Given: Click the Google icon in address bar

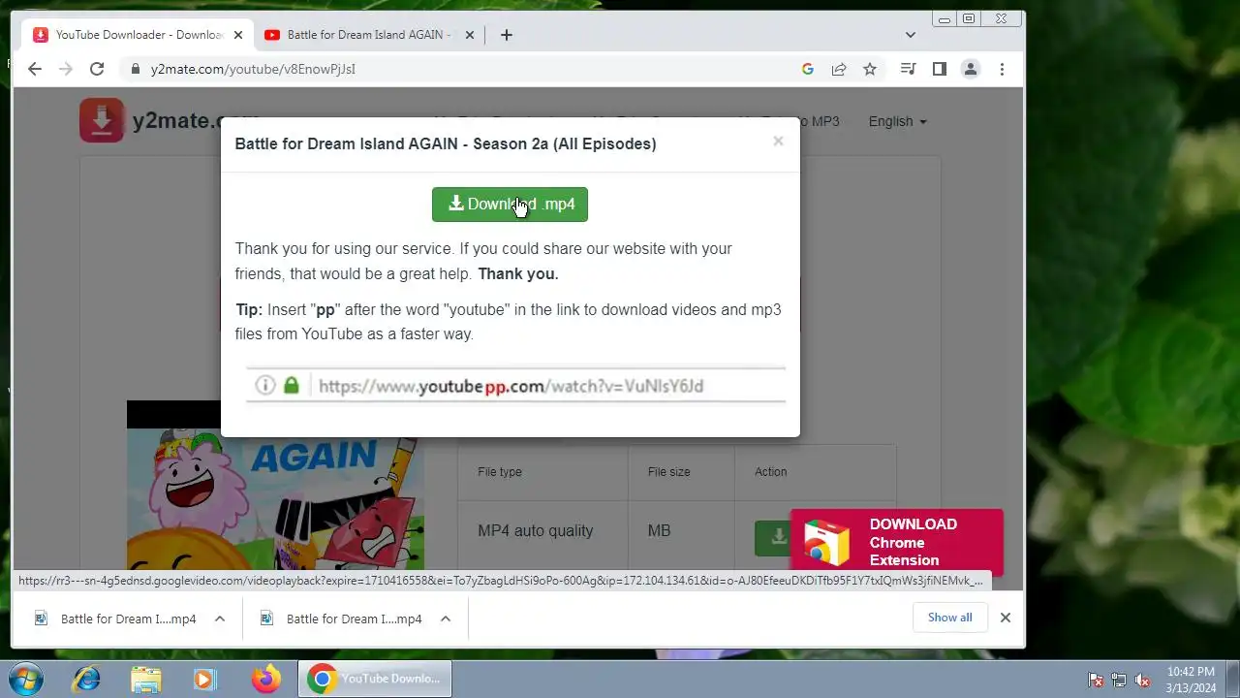Looking at the screenshot, I should pos(808,69).
